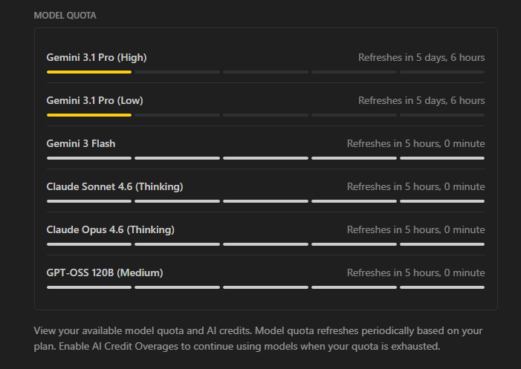Click yellow quota bar of Gemini 3.1 Pro (High)

tap(89, 72)
